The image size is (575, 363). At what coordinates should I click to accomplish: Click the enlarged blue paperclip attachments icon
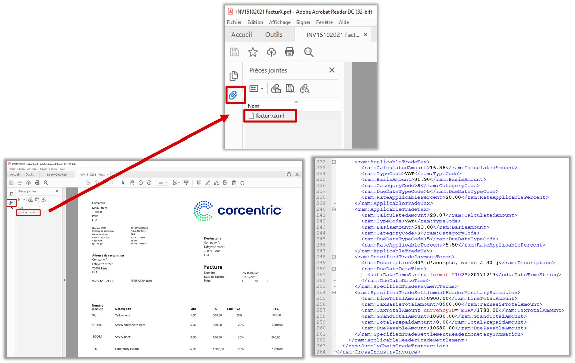[x=233, y=95]
